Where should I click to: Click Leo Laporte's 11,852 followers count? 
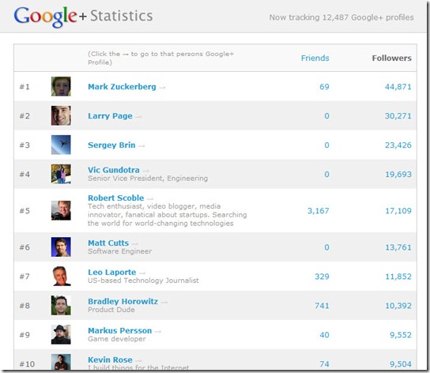[x=398, y=277]
